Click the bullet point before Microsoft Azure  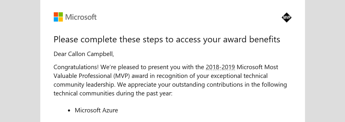[x=69, y=111]
